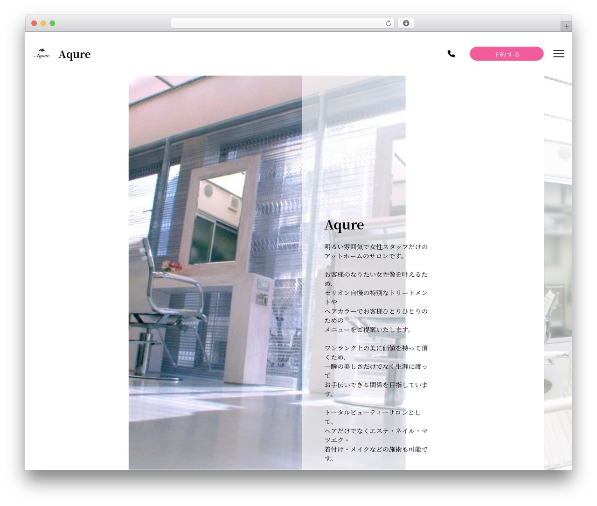Tap the phone call icon

(x=451, y=54)
